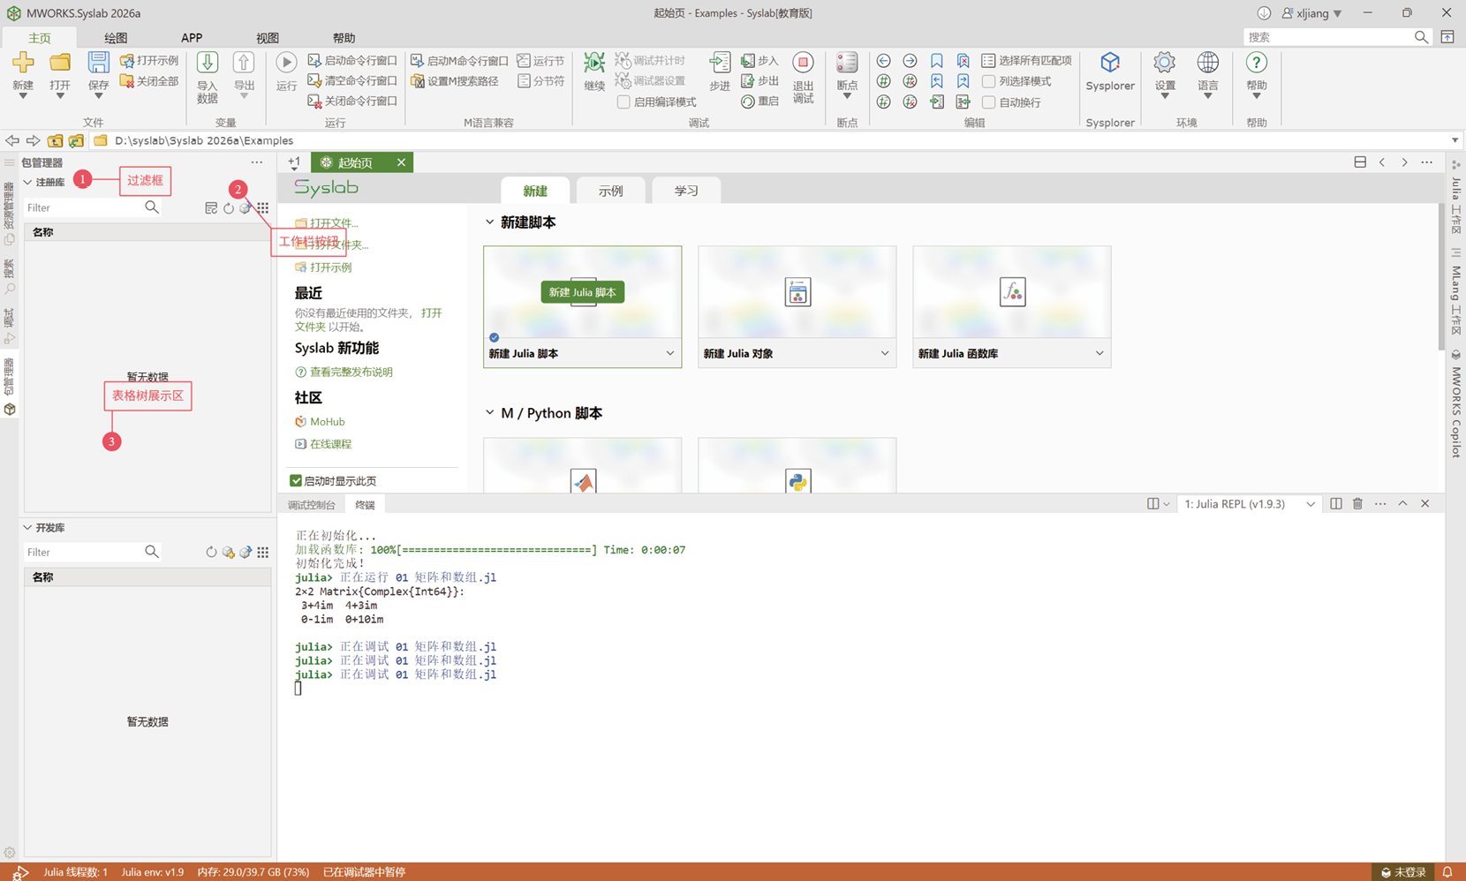Click 步出 step out icon

pyautogui.click(x=748, y=81)
